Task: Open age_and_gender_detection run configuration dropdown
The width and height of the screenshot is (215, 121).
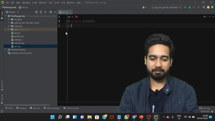Action: 166,7
